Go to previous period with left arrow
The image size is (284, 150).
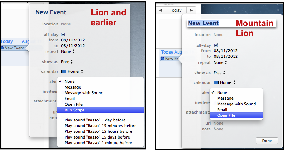point(160,10)
